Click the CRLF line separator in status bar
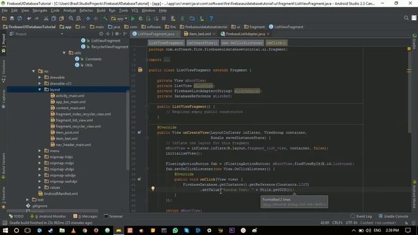The width and height of the screenshot is (418, 235). (x=338, y=223)
